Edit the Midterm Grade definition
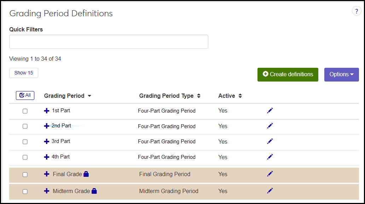This screenshot has height=204, width=365. [x=270, y=191]
